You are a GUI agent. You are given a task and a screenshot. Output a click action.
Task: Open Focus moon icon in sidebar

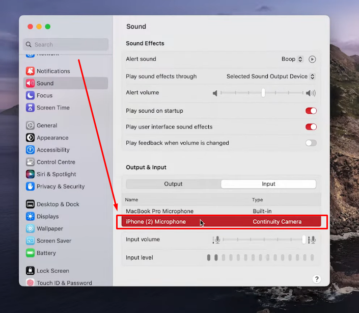[x=30, y=95]
